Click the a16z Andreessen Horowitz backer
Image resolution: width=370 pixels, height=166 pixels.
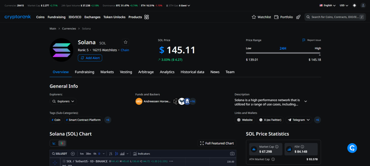pyautogui.click(x=153, y=101)
